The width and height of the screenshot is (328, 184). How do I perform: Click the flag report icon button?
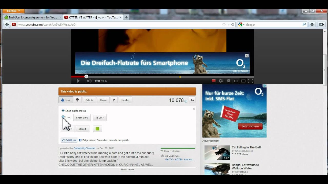[x=114, y=100]
